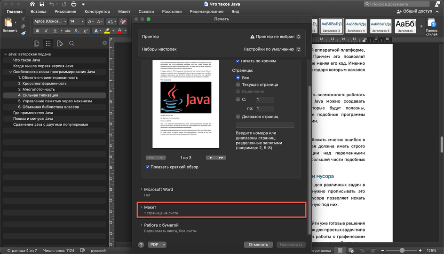Click the Paste clipboard icon
The height and width of the screenshot is (254, 444).
click(x=8, y=22)
